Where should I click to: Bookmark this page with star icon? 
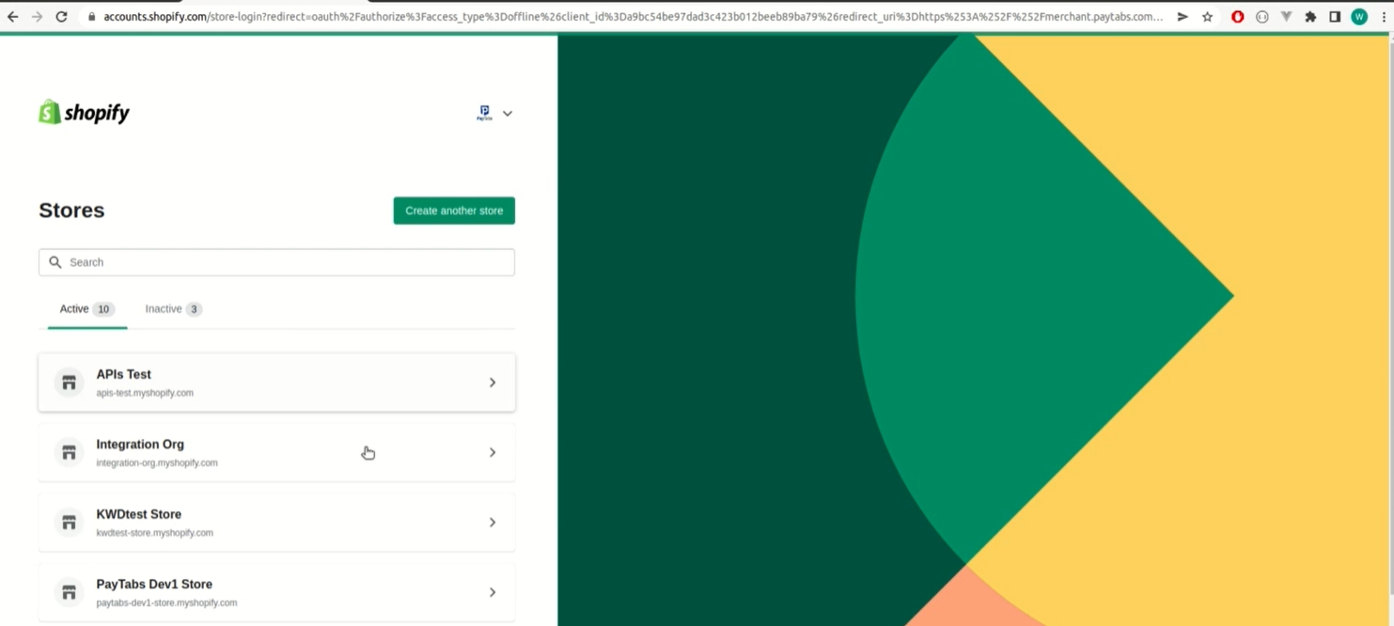point(1207,17)
